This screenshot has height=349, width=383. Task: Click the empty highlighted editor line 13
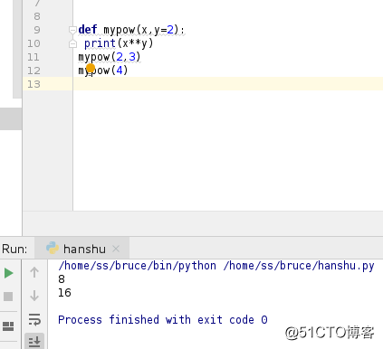(228, 84)
